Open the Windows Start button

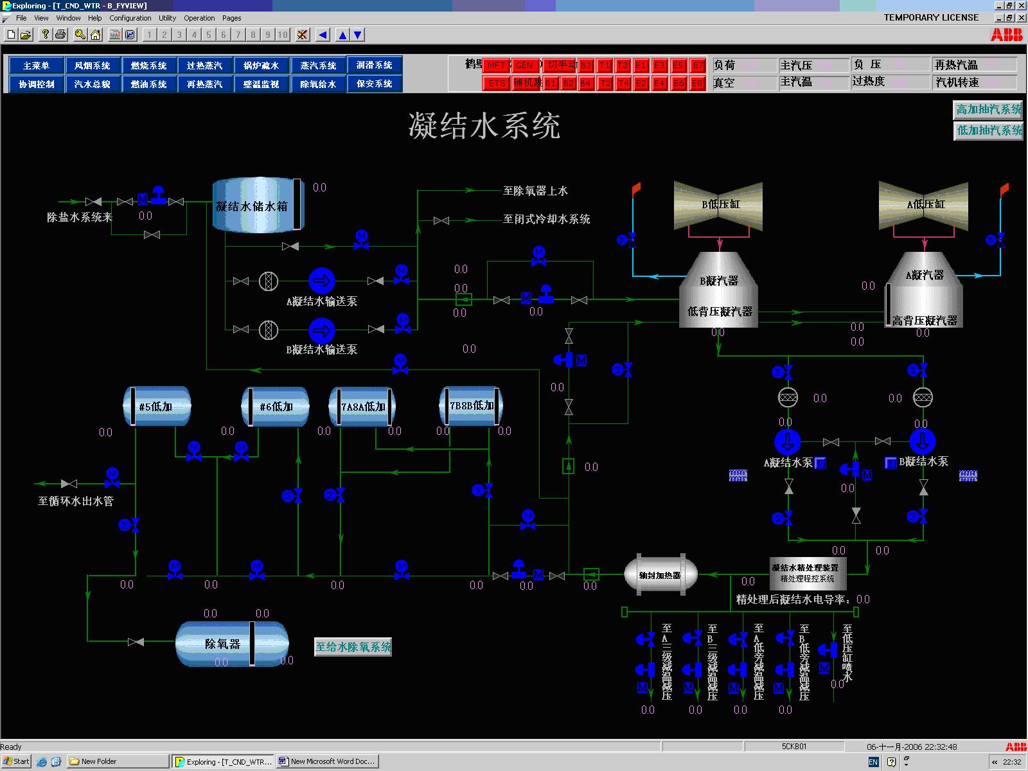(x=16, y=761)
